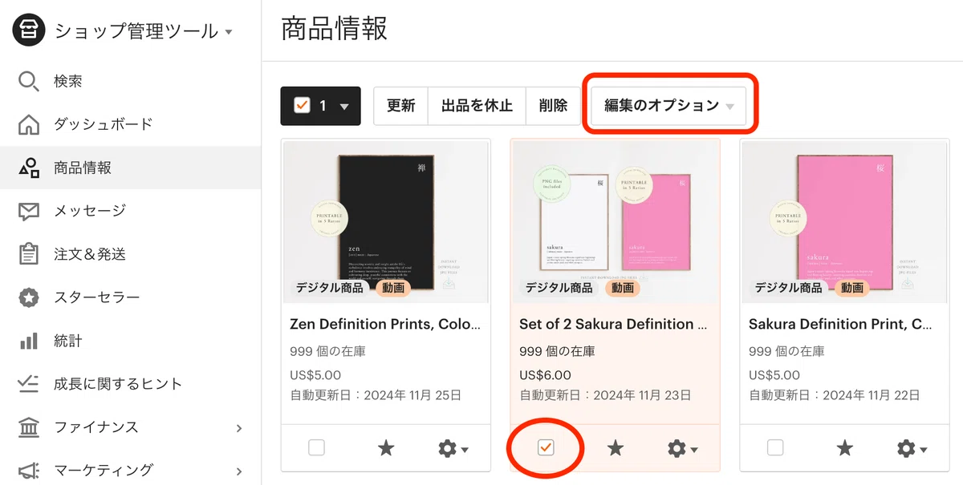The width and height of the screenshot is (963, 485).
Task: Click the star on Sakura Definition Print card
Action: click(845, 448)
